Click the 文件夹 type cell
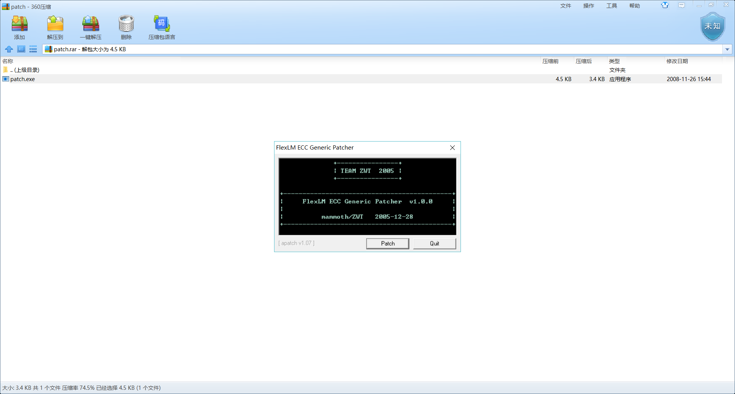The image size is (735, 394). 617,70
